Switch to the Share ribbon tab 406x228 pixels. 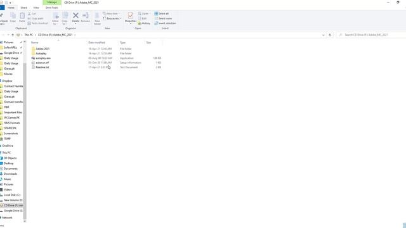(24, 8)
